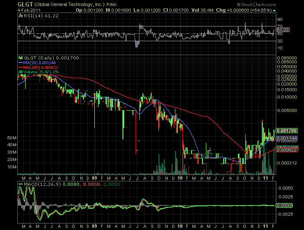Click the 0.000312 price axis label
The image size is (304, 230).
coord(287,163)
